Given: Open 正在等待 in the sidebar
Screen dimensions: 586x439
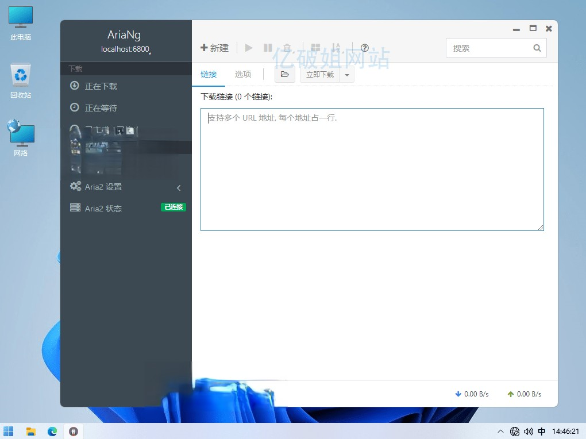Looking at the screenshot, I should (x=126, y=107).
